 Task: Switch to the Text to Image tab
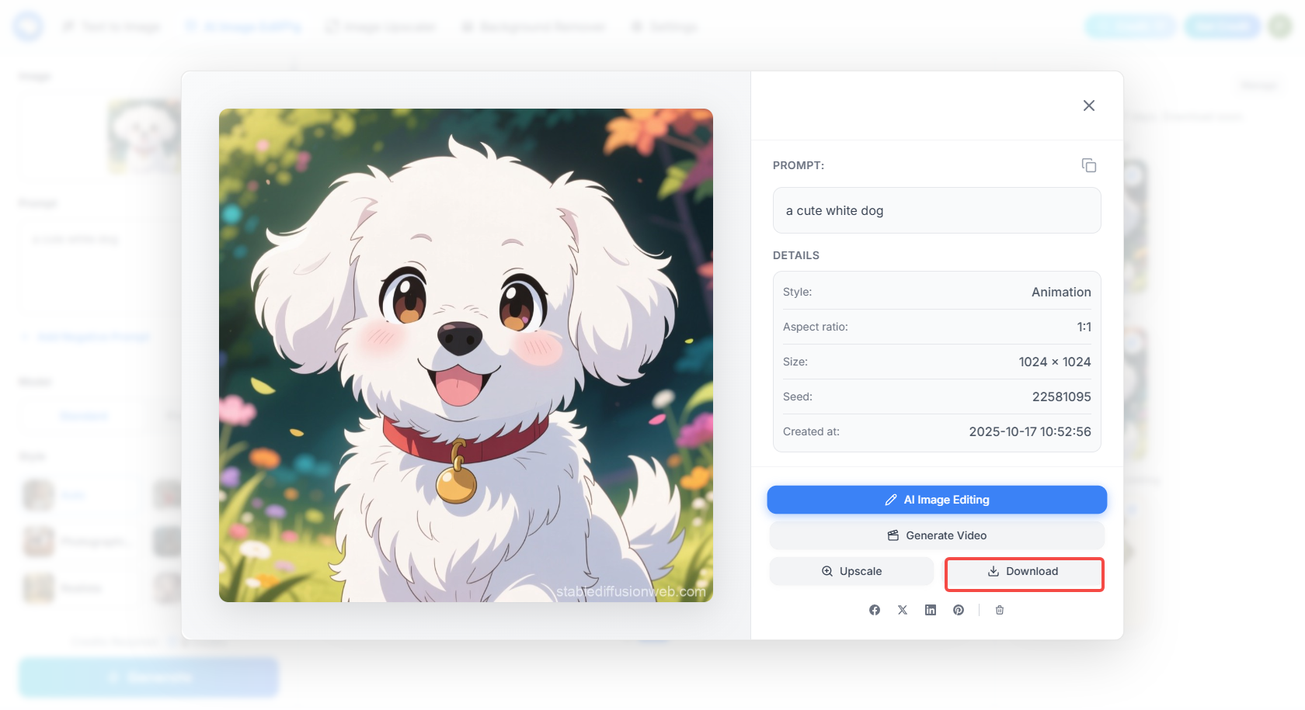point(111,26)
